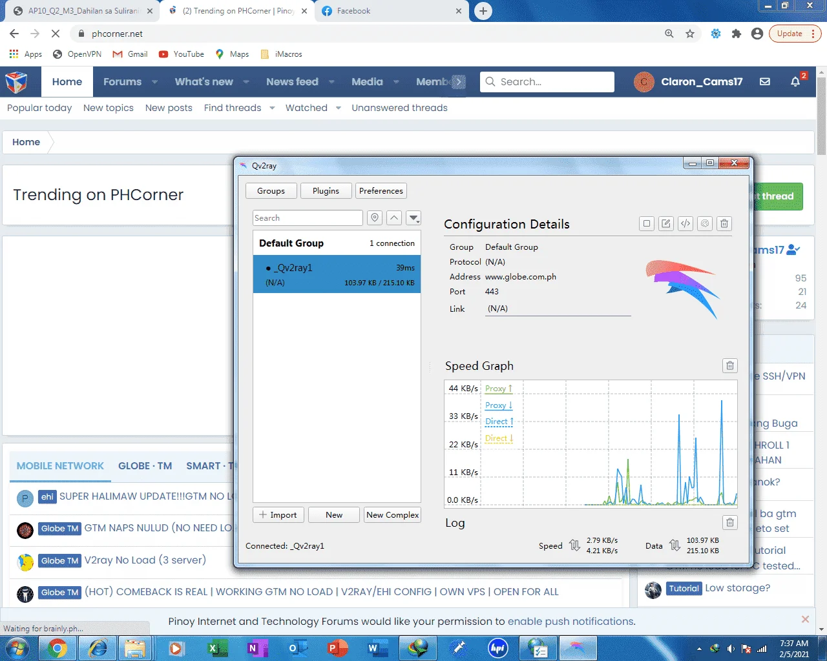Open PowerPoint from the taskbar
Viewport: 827px width, 661px height.
pyautogui.click(x=337, y=648)
